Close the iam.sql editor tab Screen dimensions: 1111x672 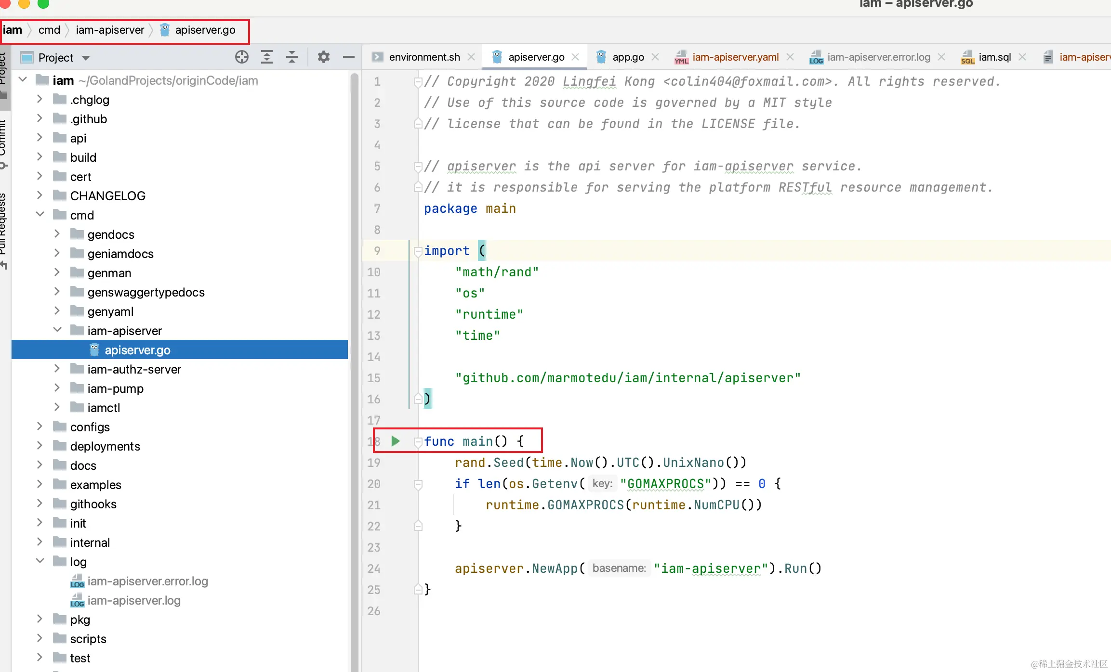click(1022, 57)
